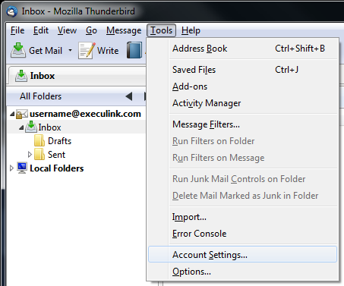
Task: Open the Edit menu
Action: 41,30
